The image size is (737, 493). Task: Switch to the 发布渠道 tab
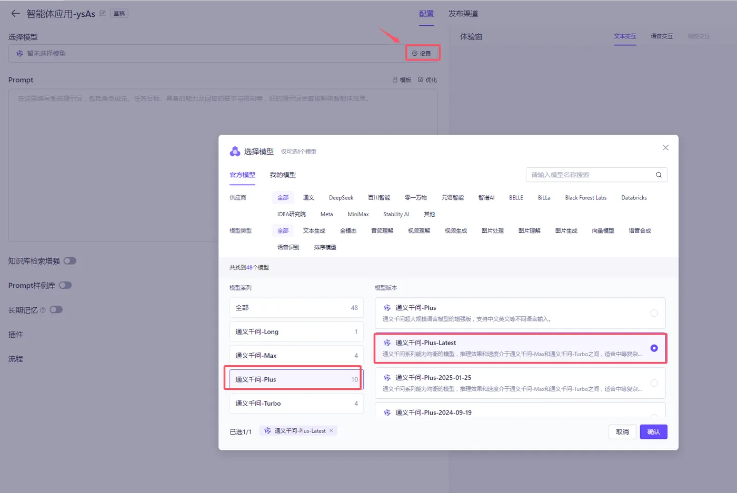click(463, 14)
